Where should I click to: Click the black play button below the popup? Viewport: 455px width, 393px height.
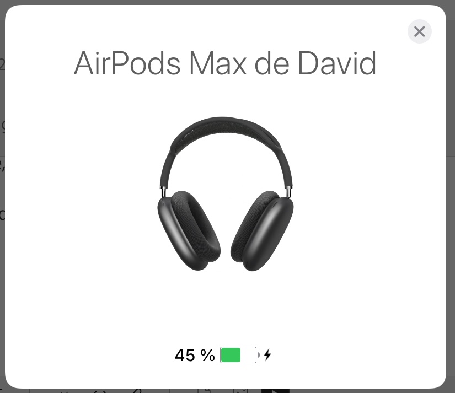pyautogui.click(x=275, y=391)
